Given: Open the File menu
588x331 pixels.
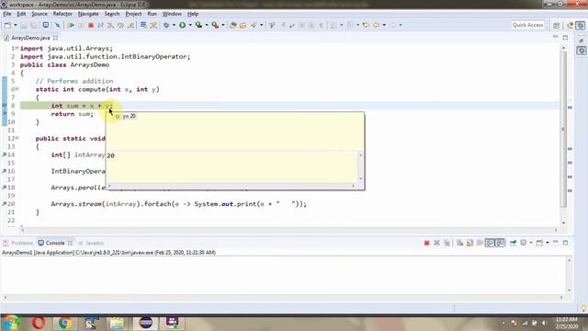Looking at the screenshot, I should [x=7, y=14].
